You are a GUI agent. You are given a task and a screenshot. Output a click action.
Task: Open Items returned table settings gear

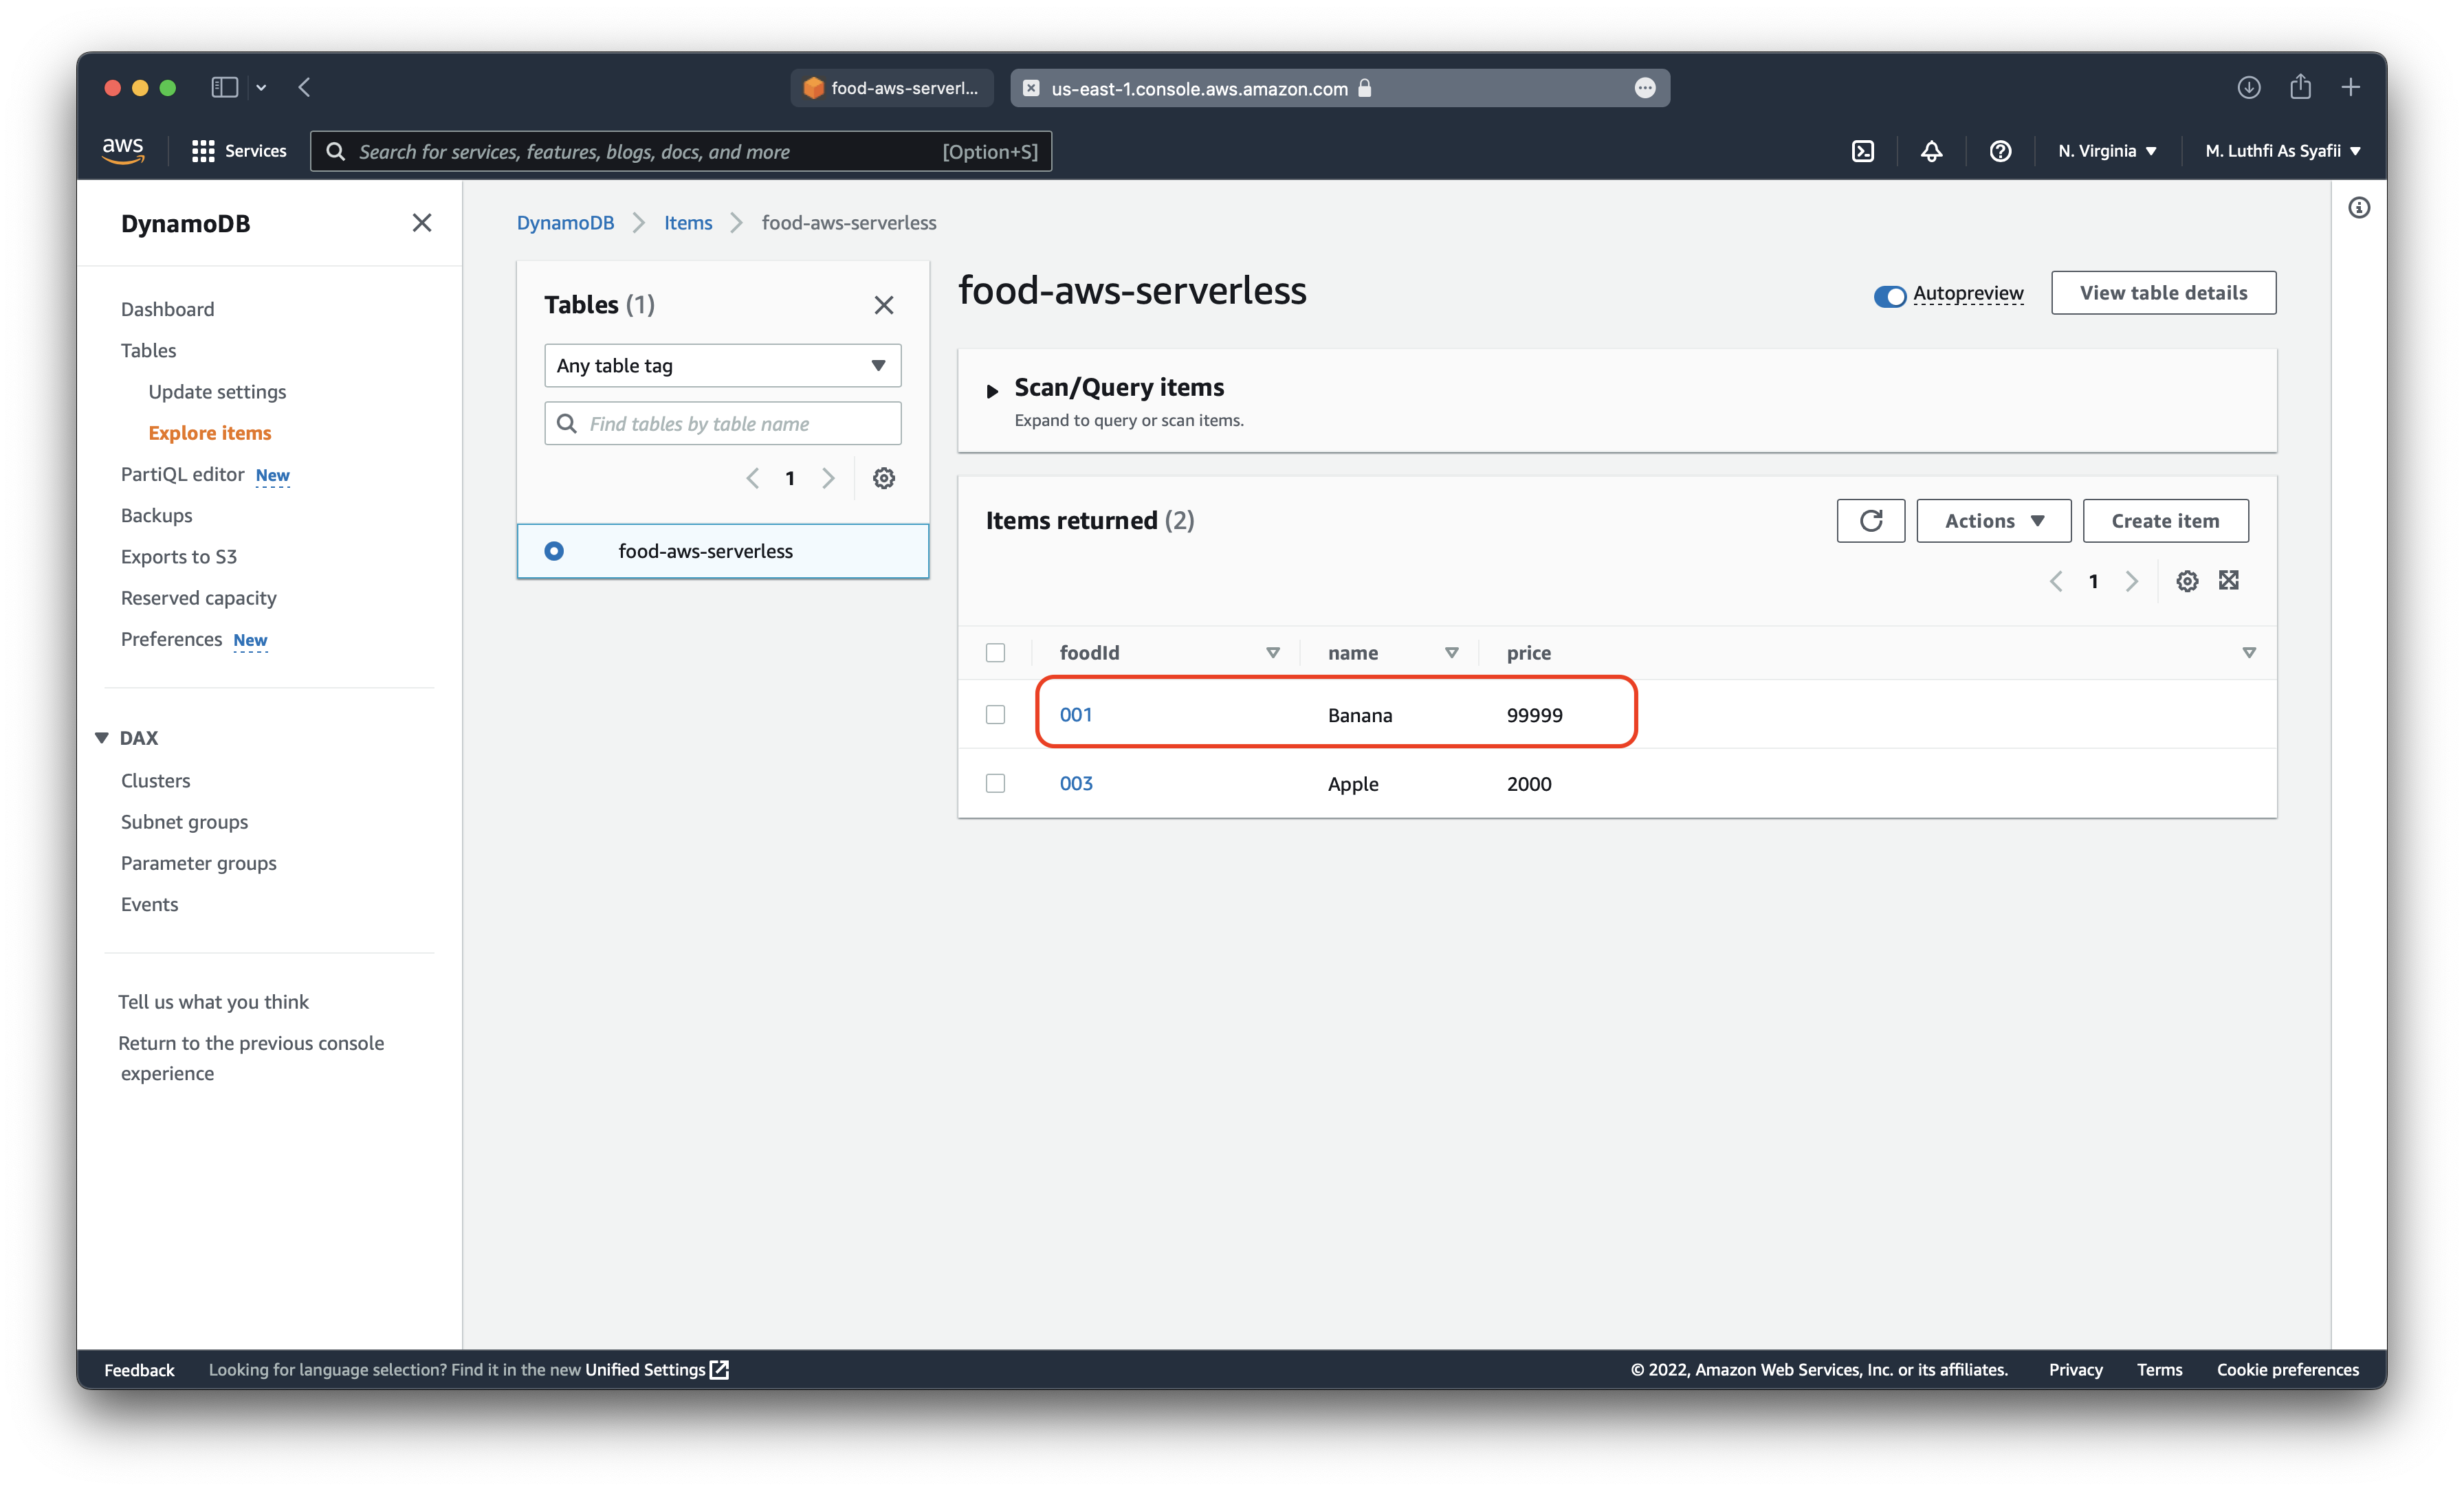click(2187, 581)
